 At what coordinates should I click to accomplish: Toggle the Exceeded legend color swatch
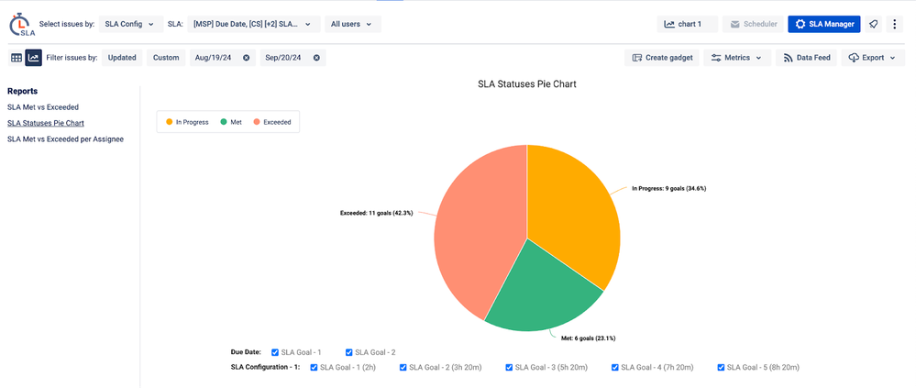pos(257,122)
